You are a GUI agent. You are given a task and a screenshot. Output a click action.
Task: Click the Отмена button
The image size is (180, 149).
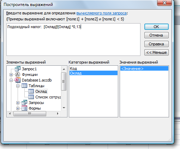(156, 35)
